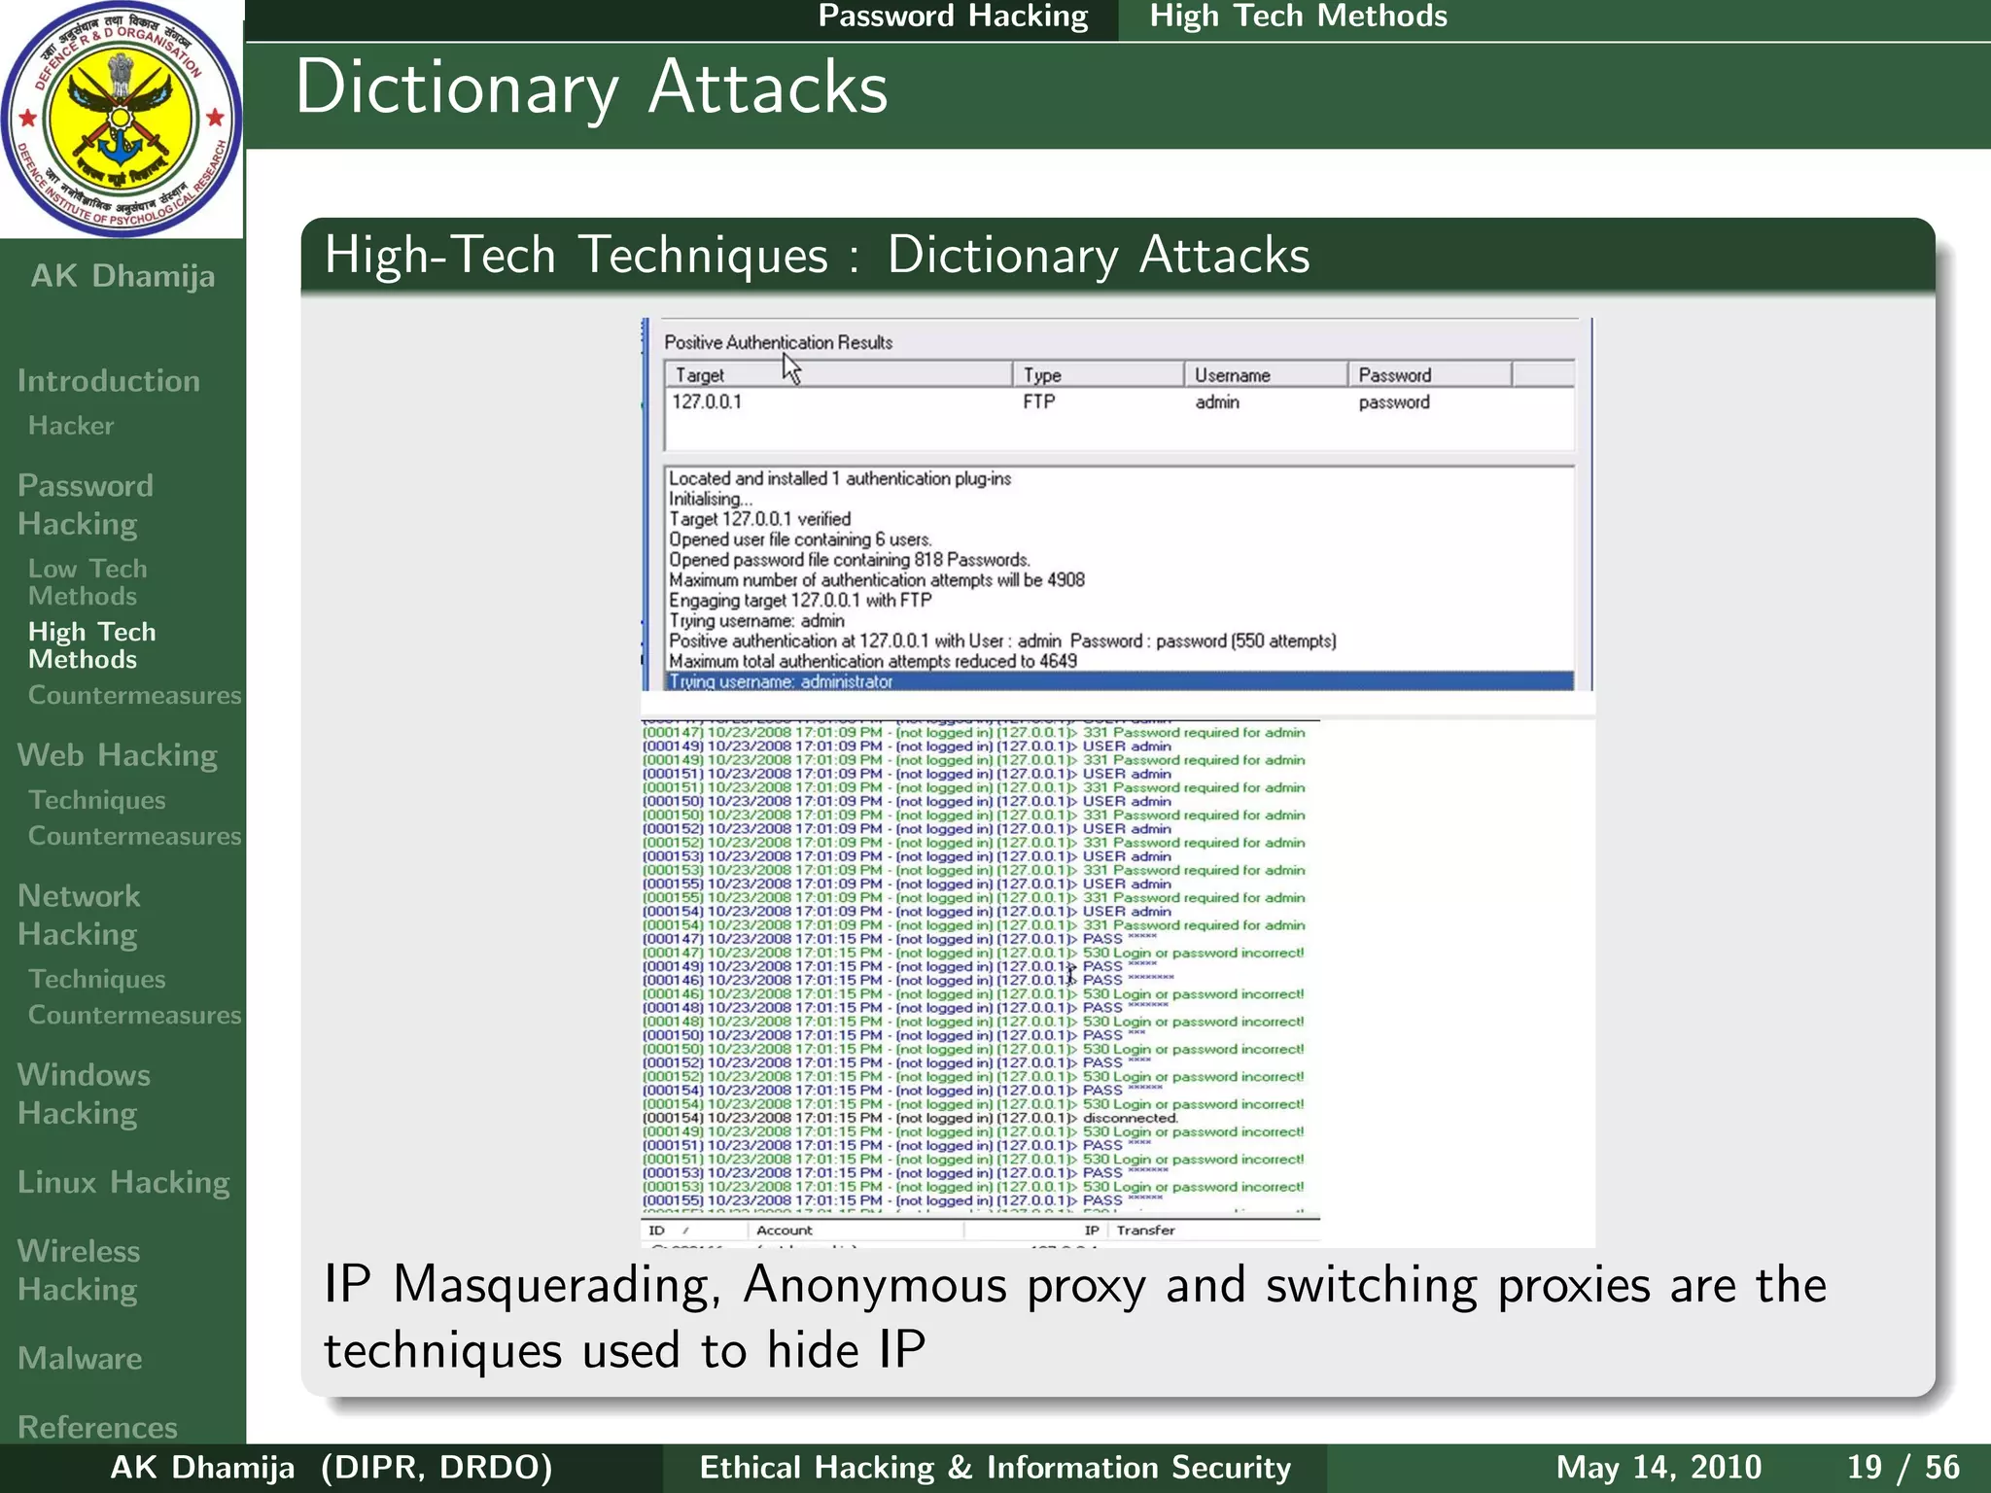Click High Tech Methods header tab
The image size is (1991, 1493).
pos(1298,17)
